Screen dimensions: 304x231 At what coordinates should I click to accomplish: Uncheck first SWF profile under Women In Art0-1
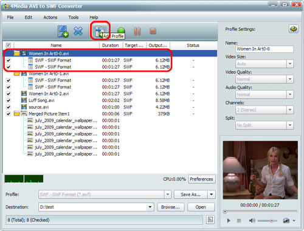click(9, 80)
